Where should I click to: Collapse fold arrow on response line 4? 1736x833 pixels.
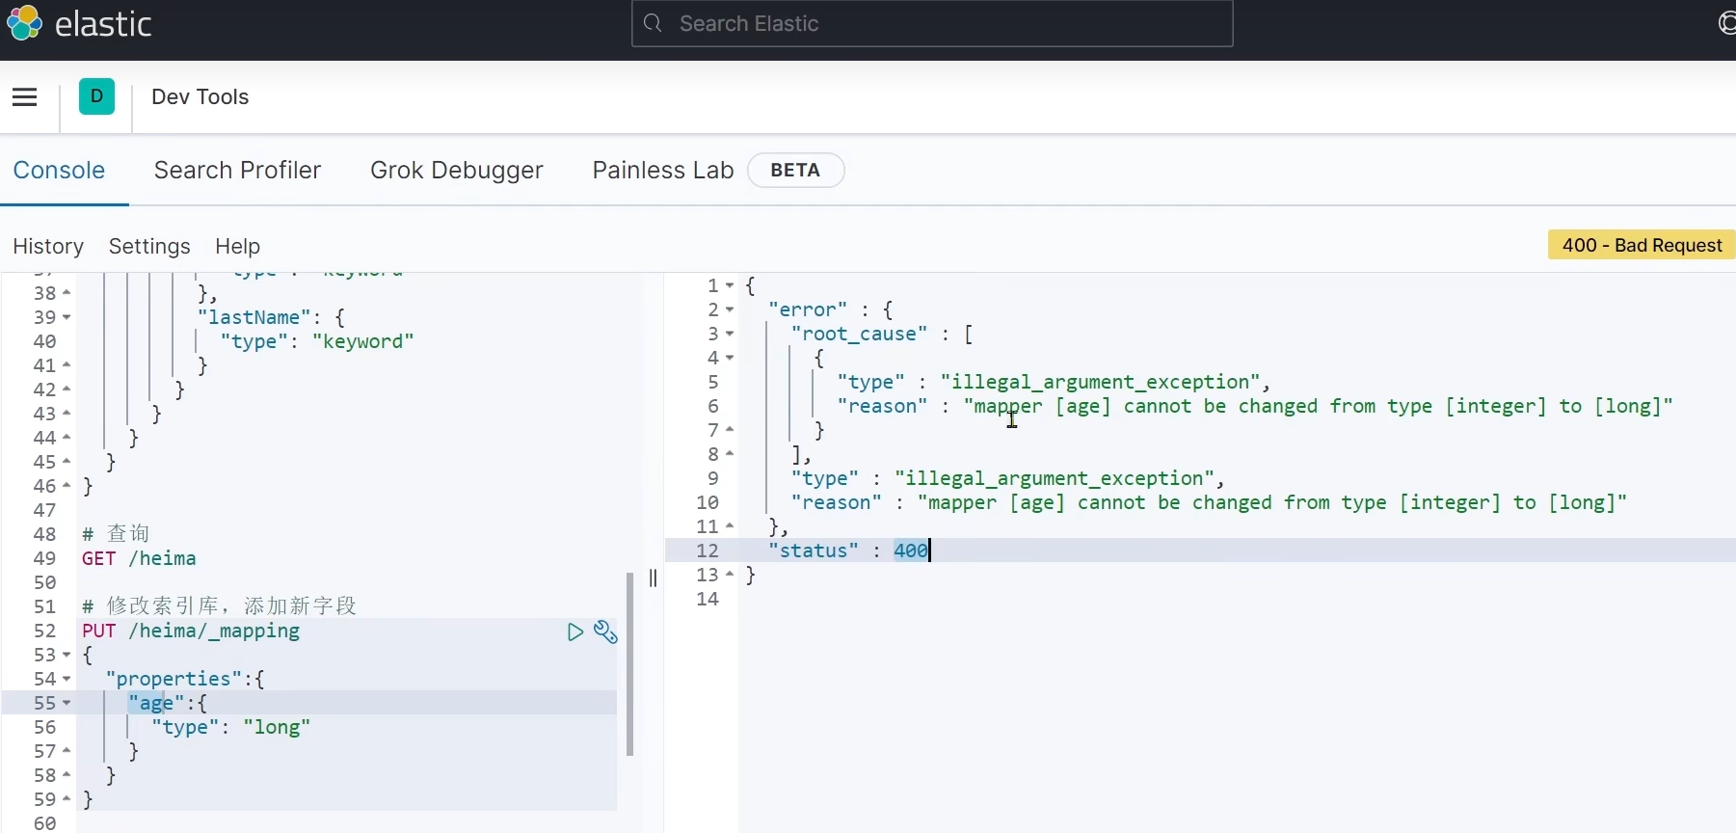[730, 358]
